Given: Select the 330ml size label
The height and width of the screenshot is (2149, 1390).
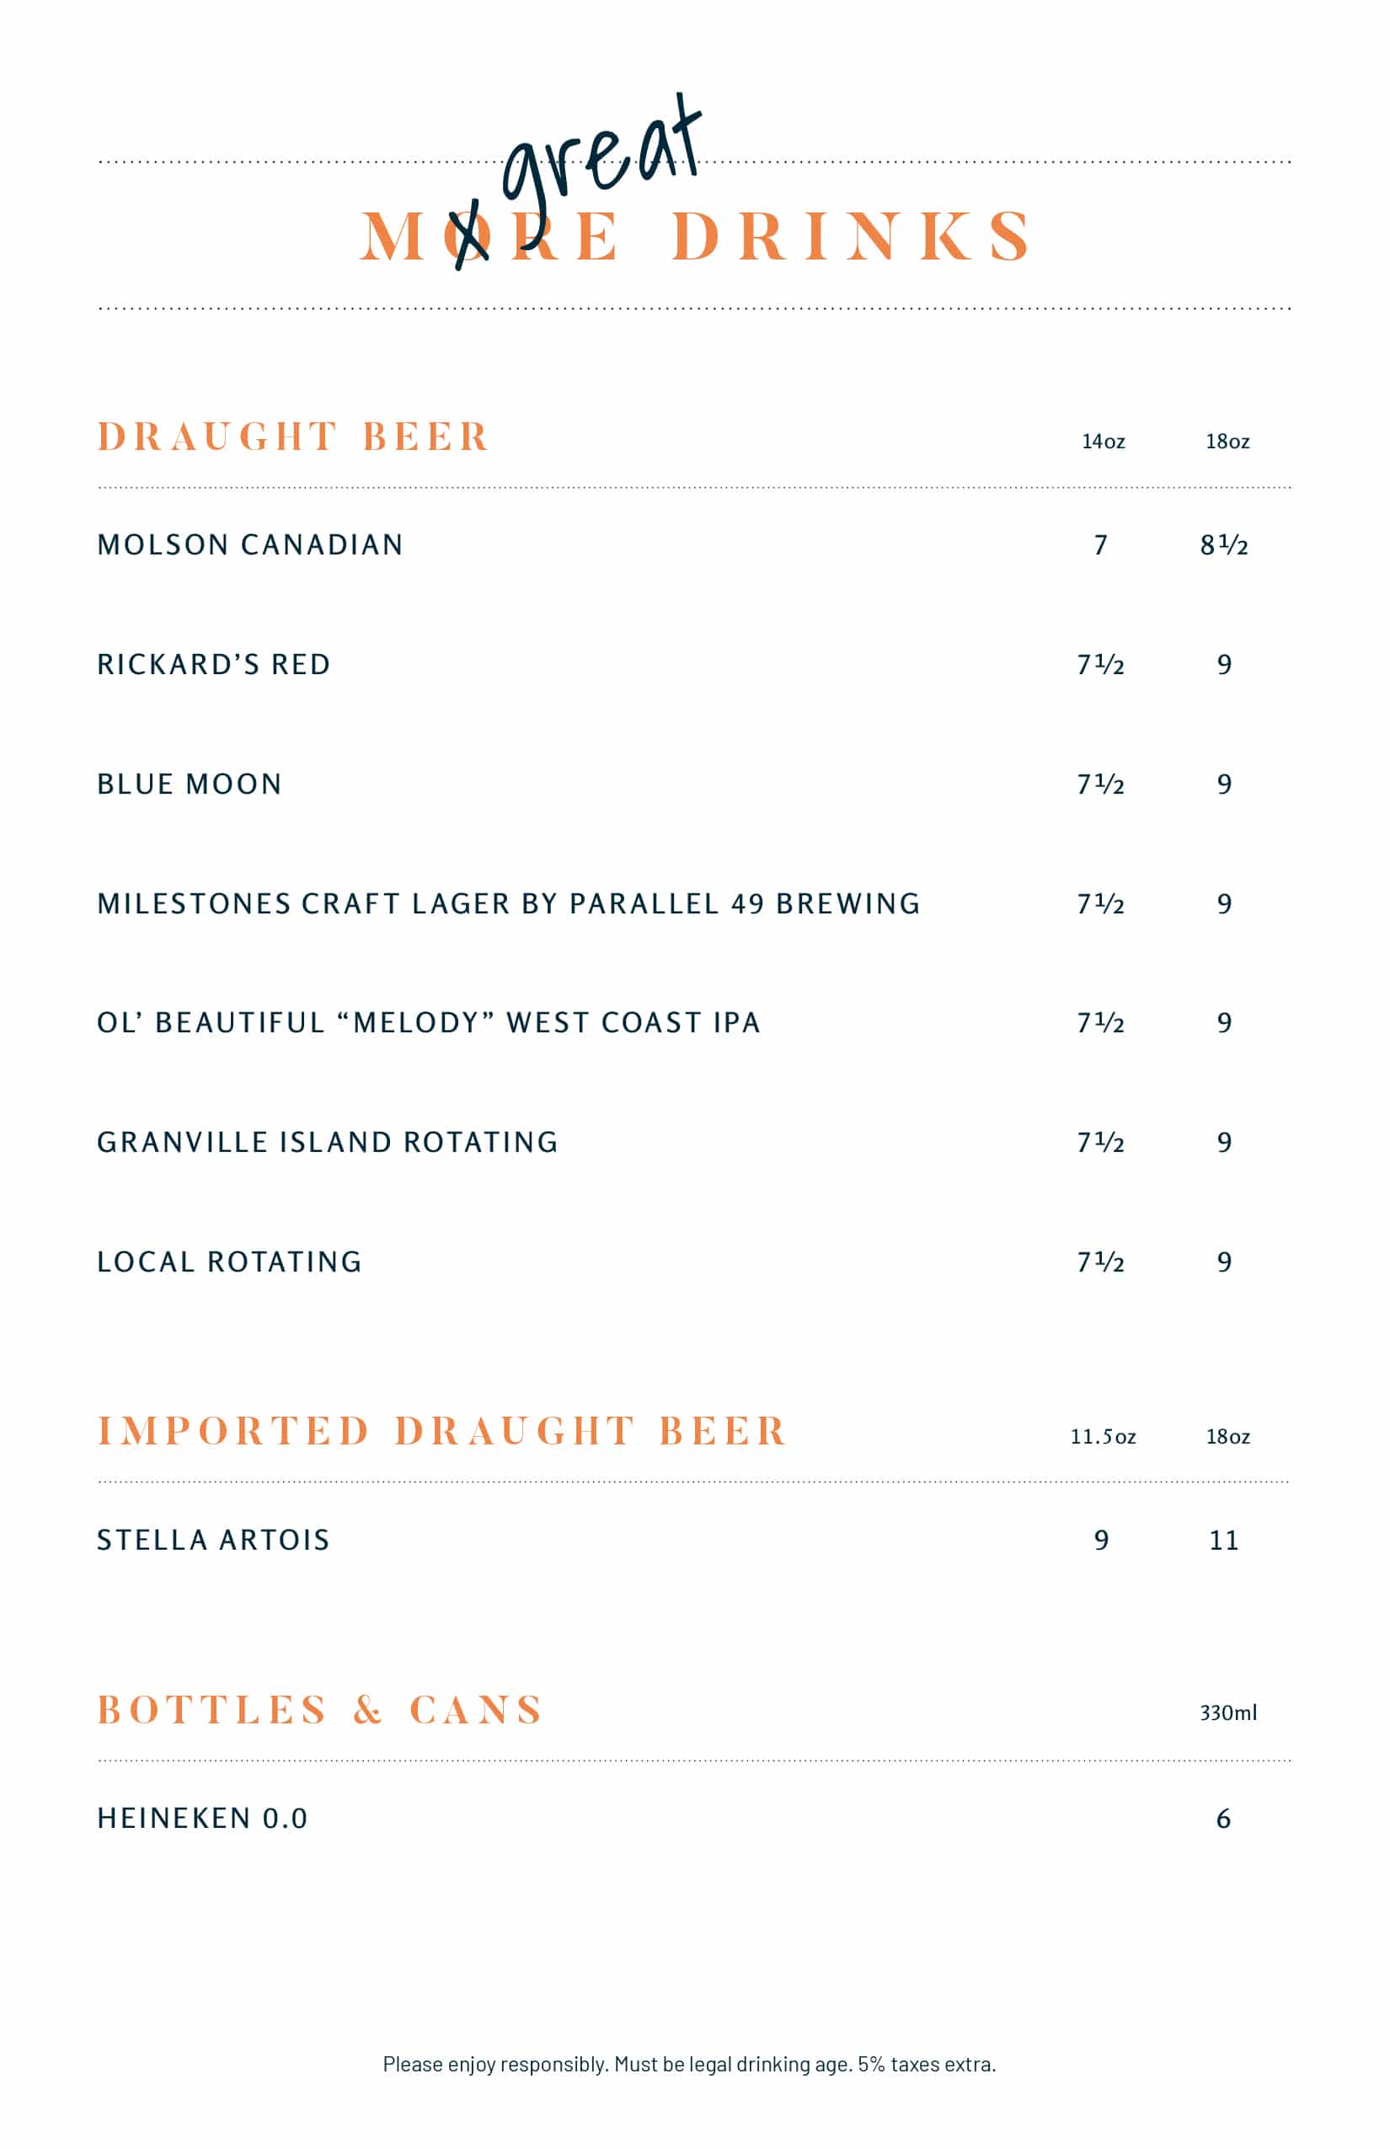Looking at the screenshot, I should pos(1227,1712).
